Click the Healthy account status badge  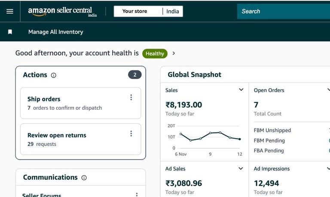(x=155, y=53)
